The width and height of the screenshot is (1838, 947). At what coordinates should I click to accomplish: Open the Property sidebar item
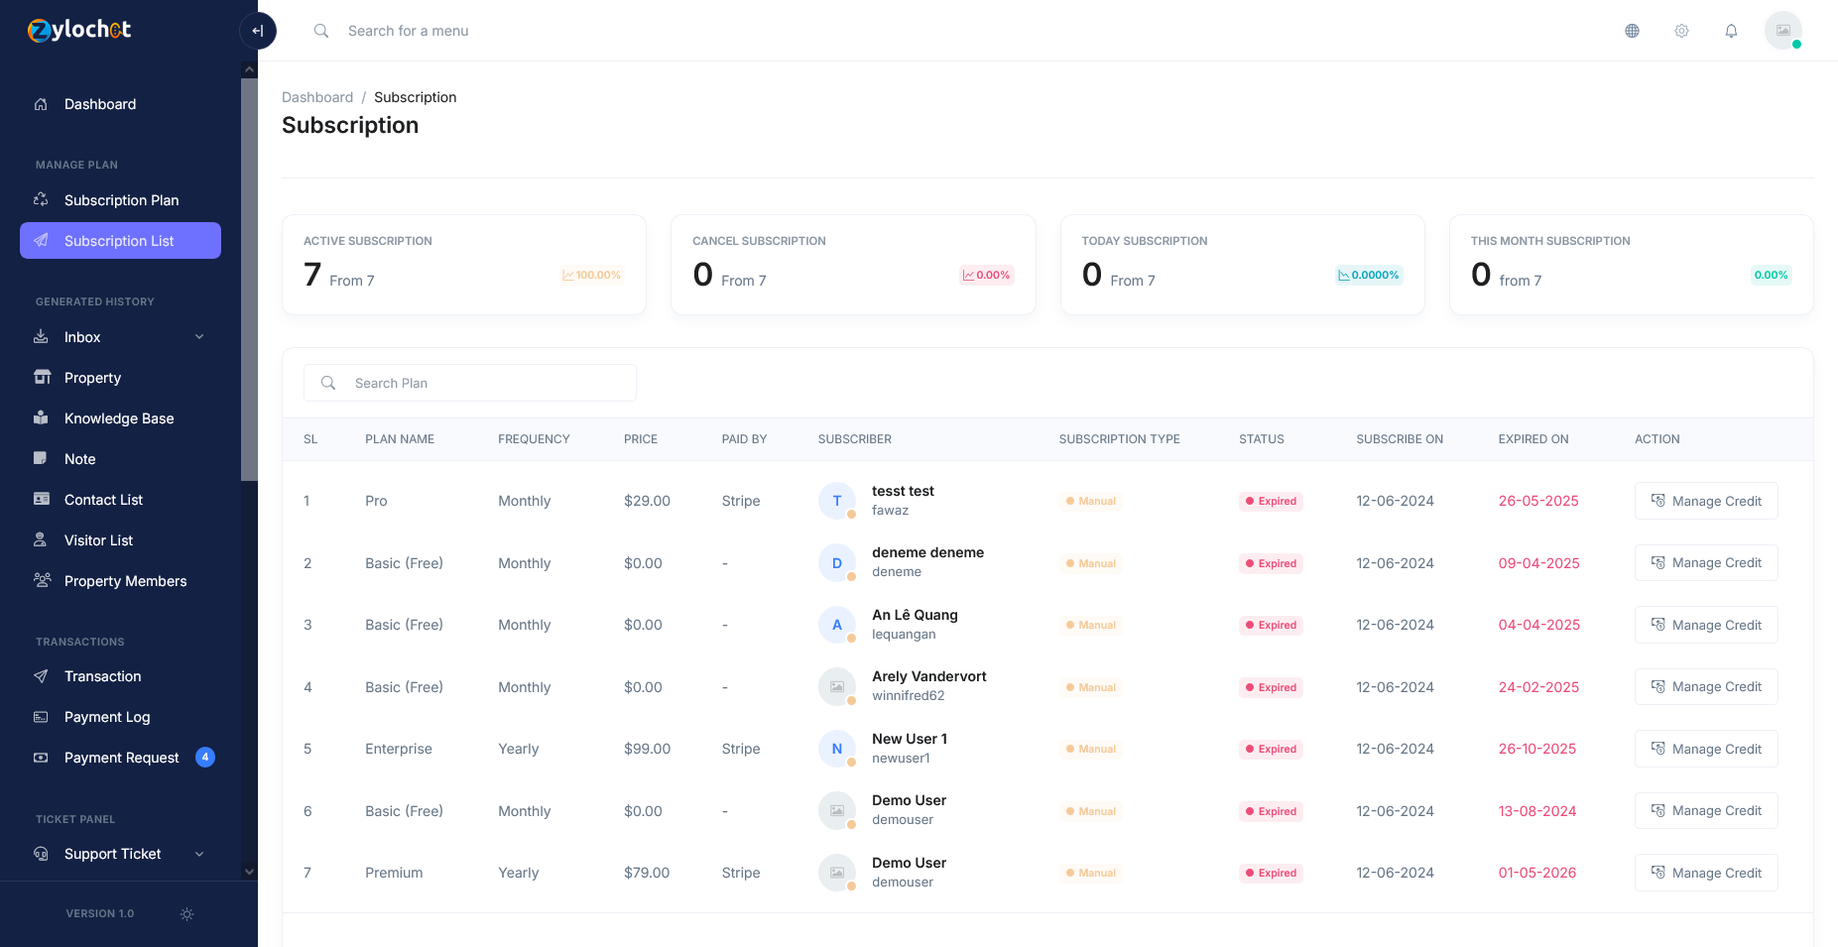[x=120, y=378]
